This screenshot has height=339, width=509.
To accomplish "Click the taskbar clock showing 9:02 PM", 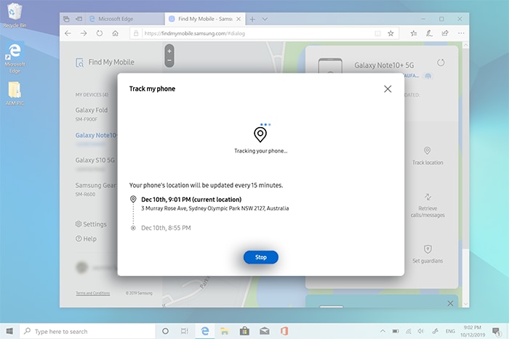I will (x=473, y=331).
